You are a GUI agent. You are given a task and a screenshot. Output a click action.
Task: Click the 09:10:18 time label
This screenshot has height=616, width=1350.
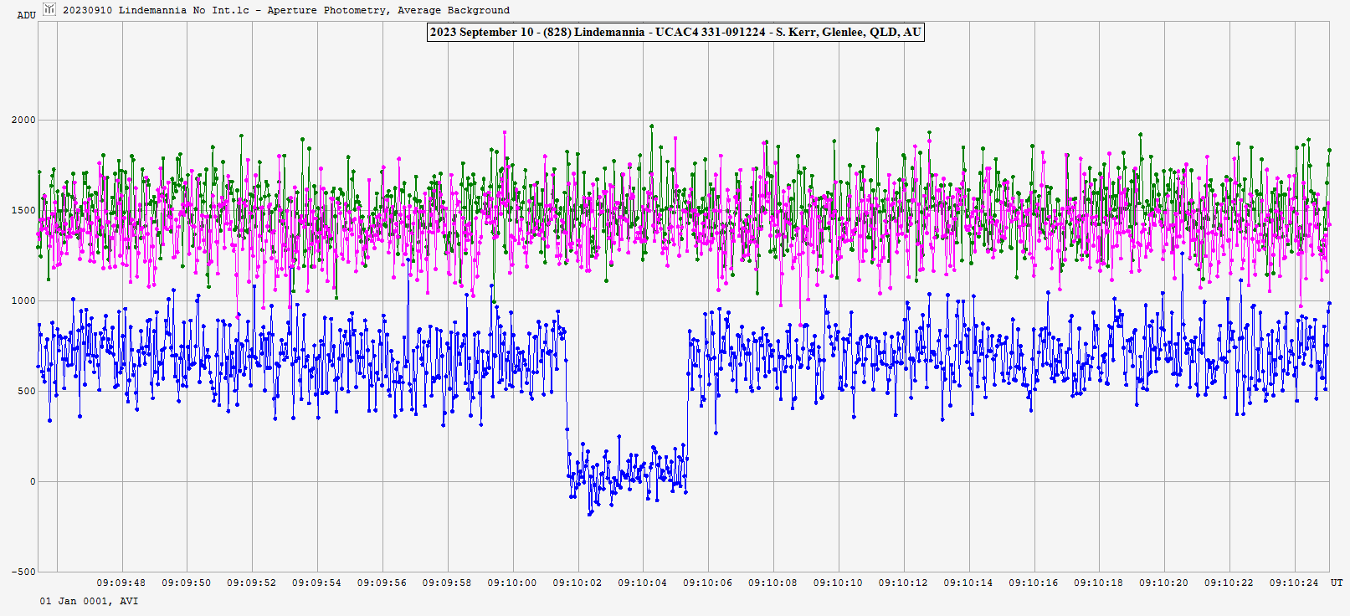click(1099, 583)
